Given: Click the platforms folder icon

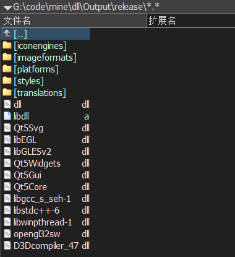Looking at the screenshot, I should [x=7, y=69].
